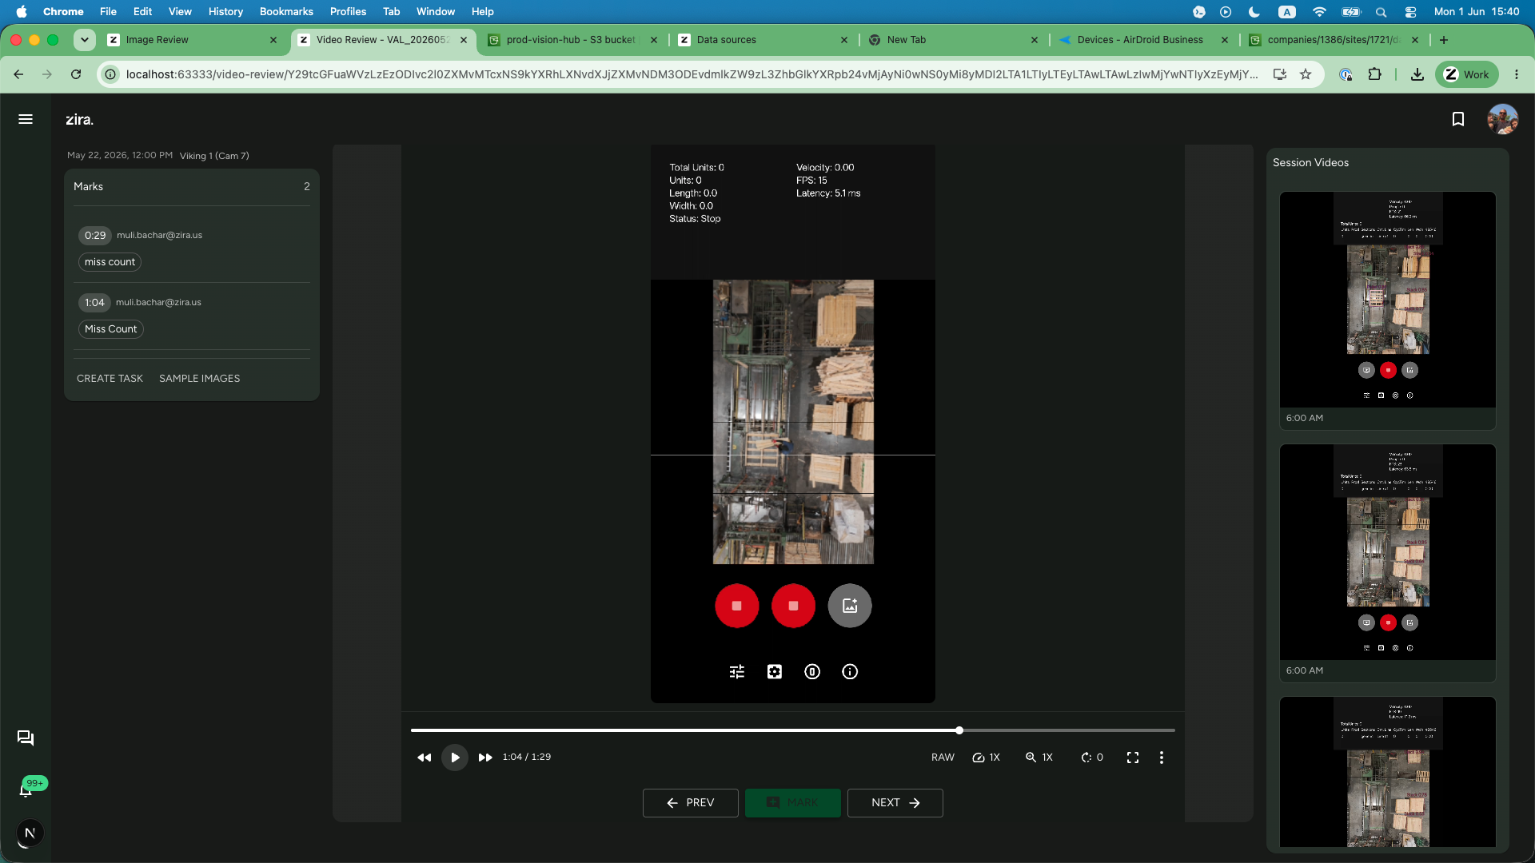Reload the current page

click(76, 74)
